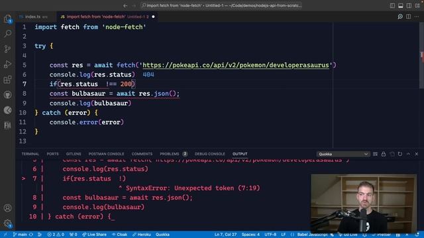The image size is (424, 238).
Task: Open the FM sidebar icon
Action: point(7,126)
